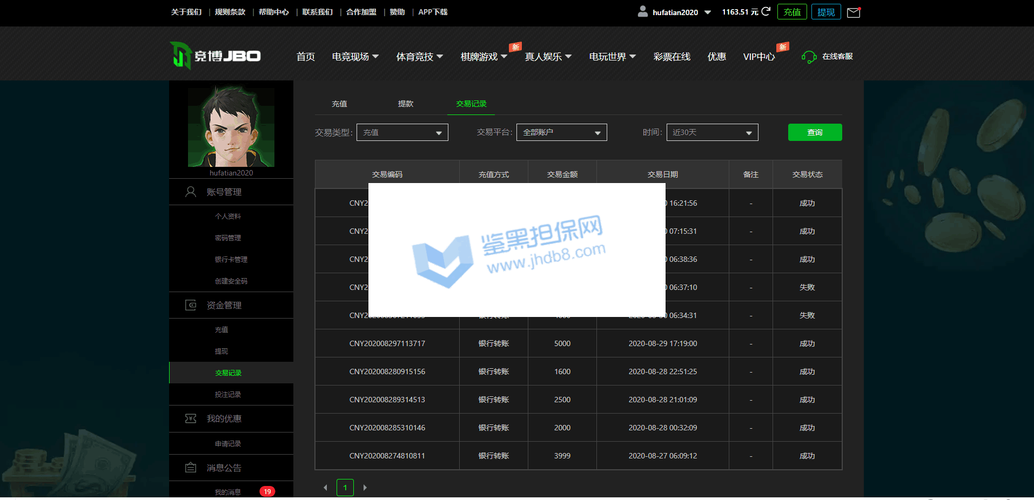Open the 交易类型 dropdown
The height and width of the screenshot is (500, 1034).
point(402,132)
